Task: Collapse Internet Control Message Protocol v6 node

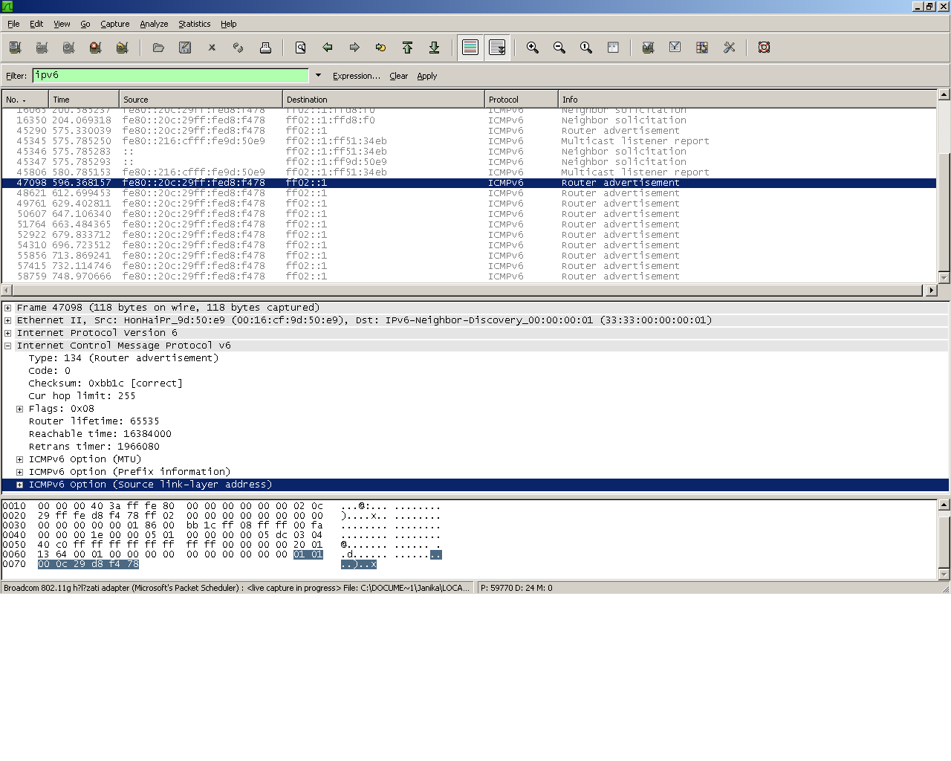Action: pyautogui.click(x=7, y=346)
